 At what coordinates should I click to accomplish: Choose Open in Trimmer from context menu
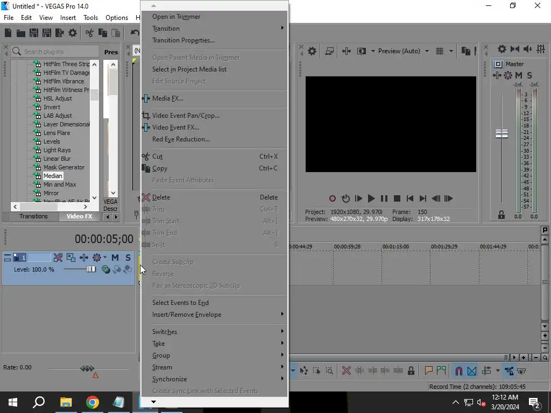pos(214,17)
